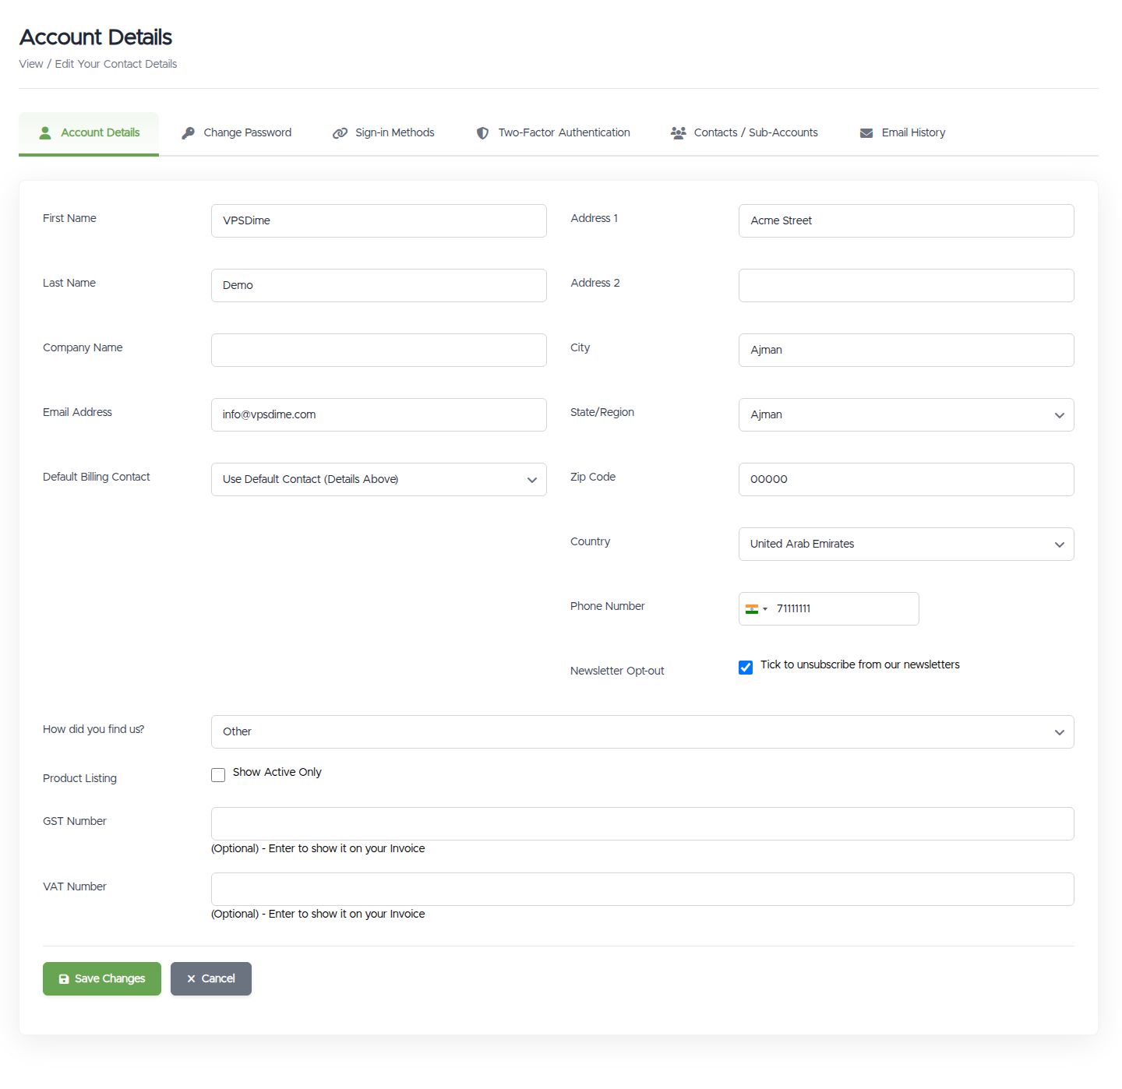1122x1089 pixels.
Task: Go to the Two-Factor Authentication tab
Action: pos(553,133)
